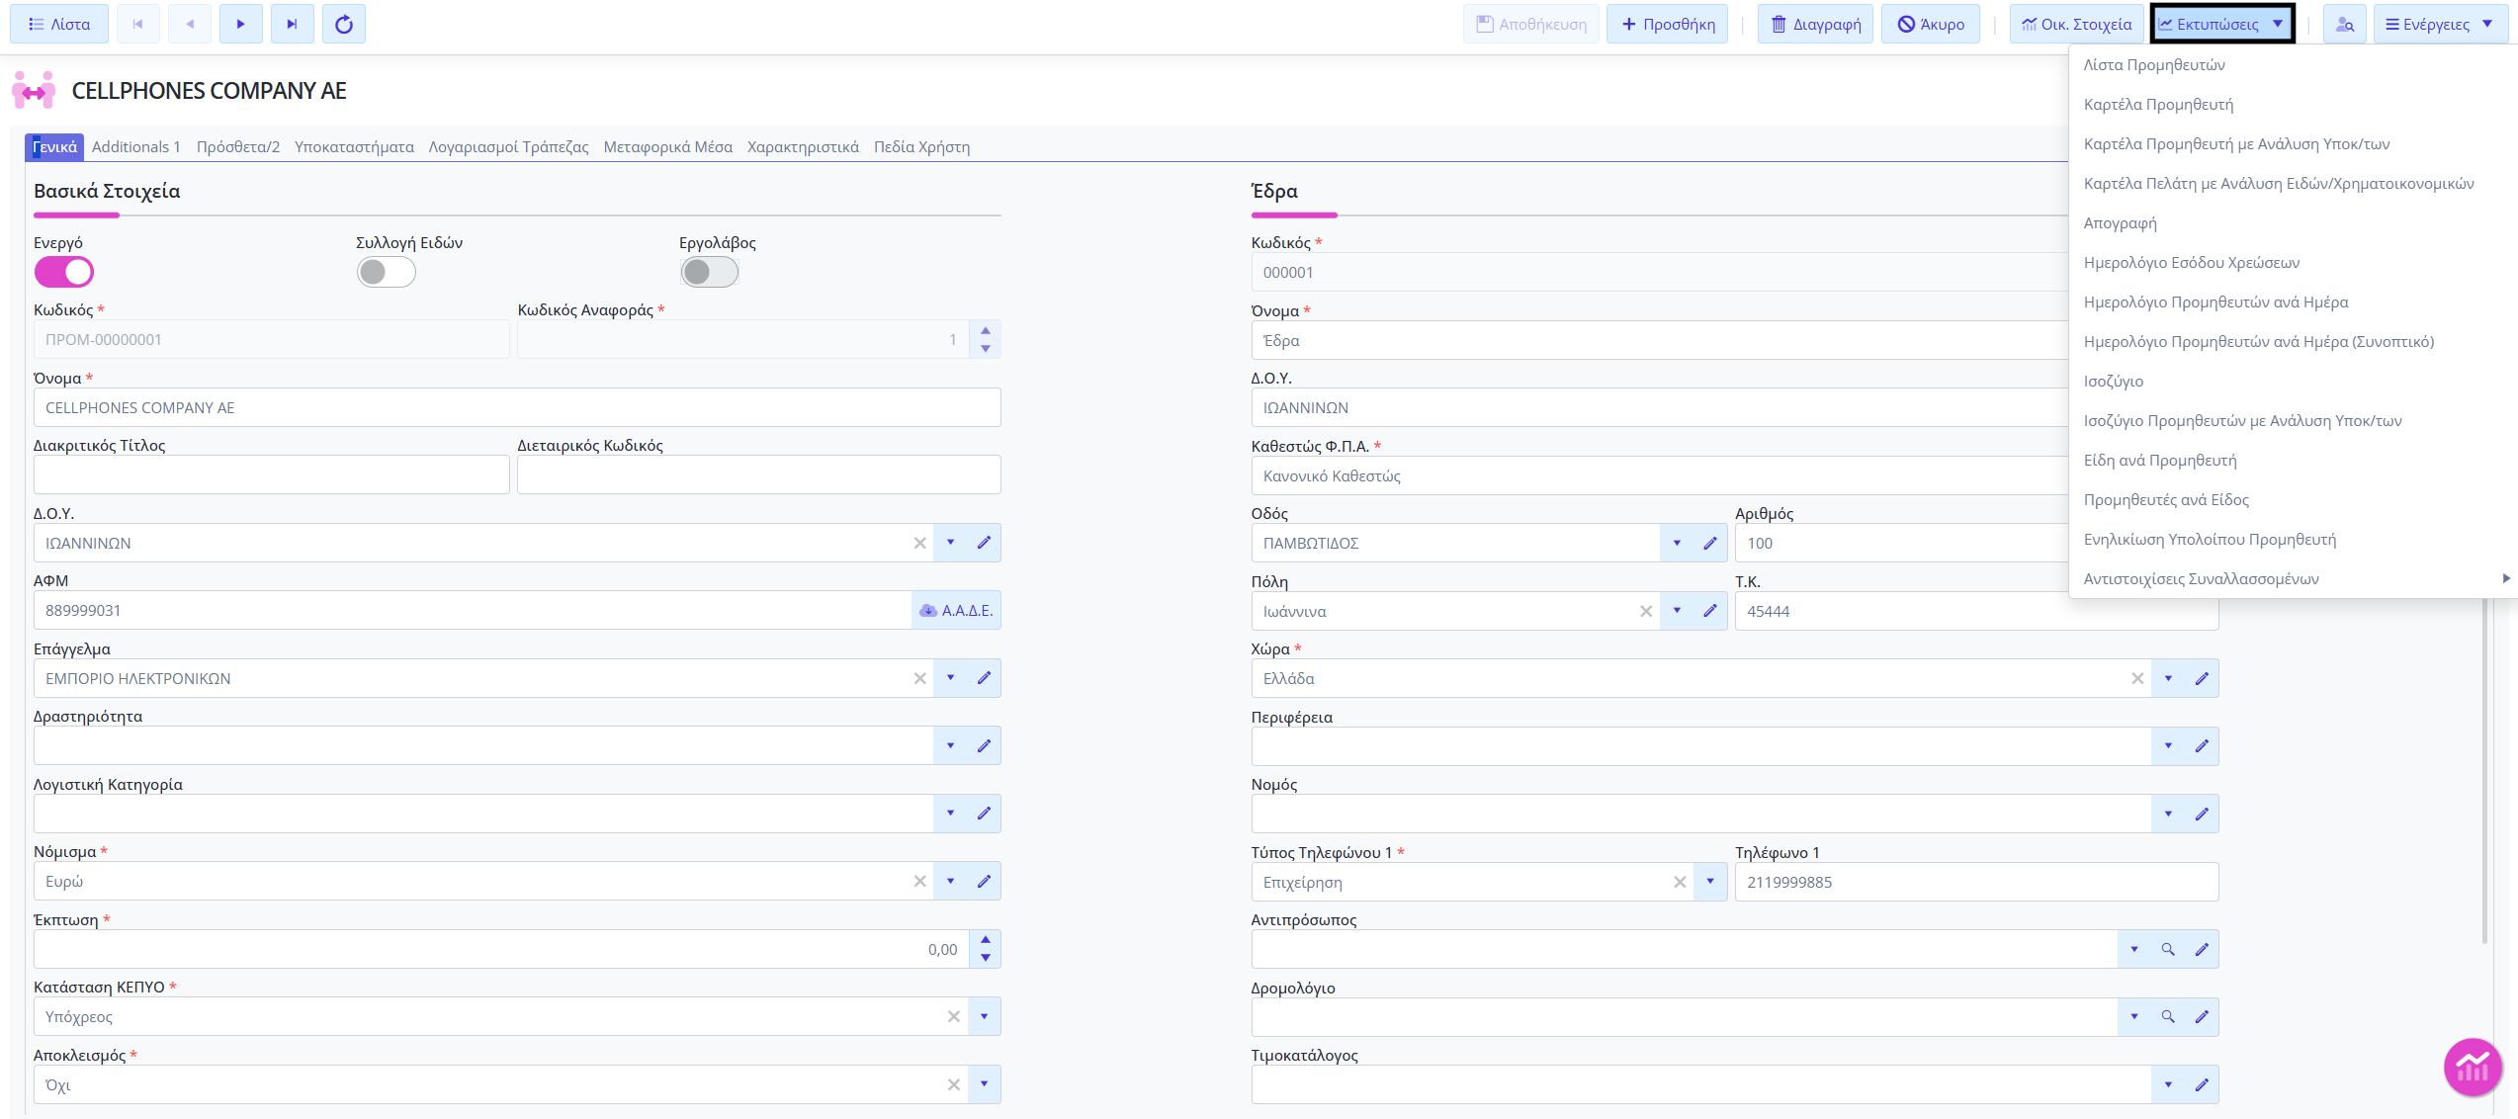Expand the Κατάσταση ΚΕΠΥΟ dropdown
2518x1119 pixels.
985,1016
